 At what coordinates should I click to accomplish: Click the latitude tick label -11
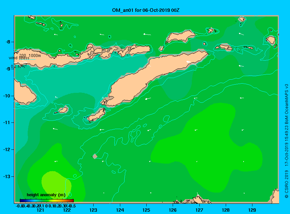point(7,122)
